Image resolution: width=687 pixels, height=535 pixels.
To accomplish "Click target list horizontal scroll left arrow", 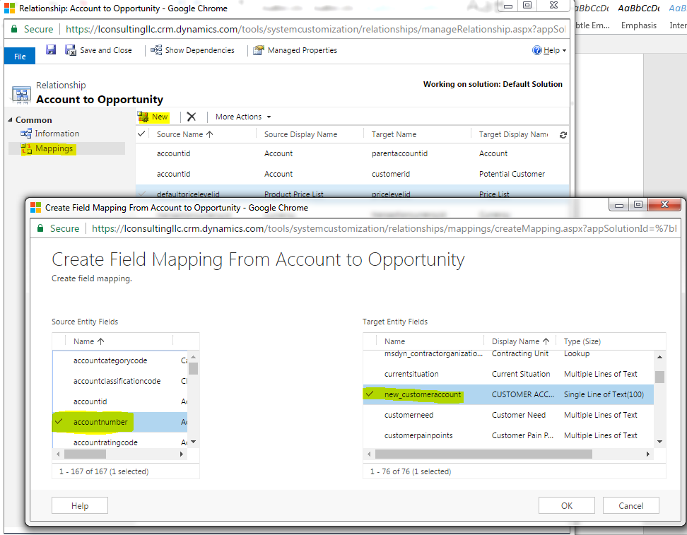I will click(369, 454).
